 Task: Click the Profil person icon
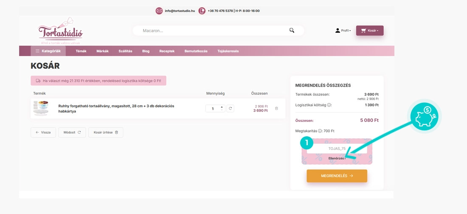pyautogui.click(x=338, y=31)
